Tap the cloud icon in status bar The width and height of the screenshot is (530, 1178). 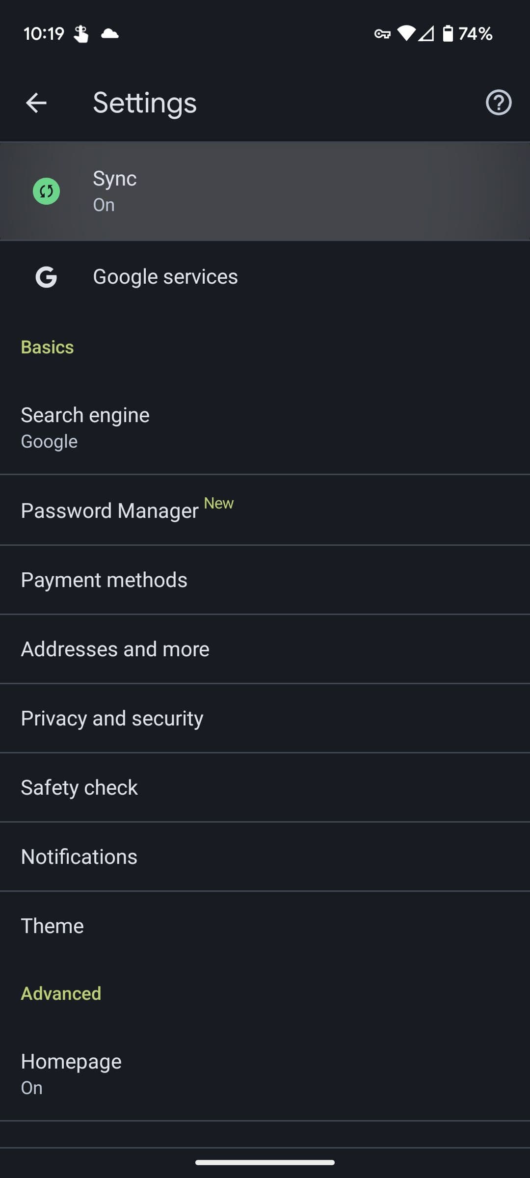110,34
